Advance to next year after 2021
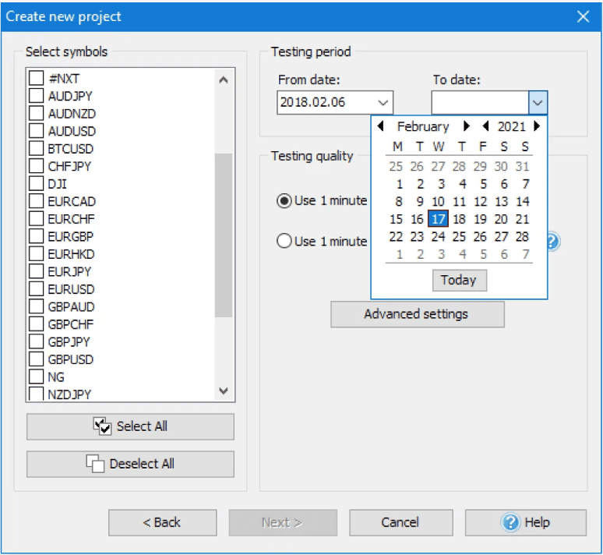This screenshot has width=603, height=555. point(537,126)
